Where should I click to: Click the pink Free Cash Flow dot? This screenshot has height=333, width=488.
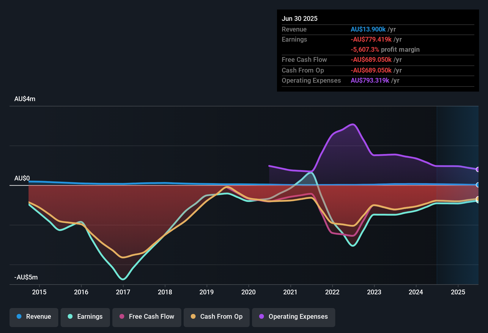(122, 316)
